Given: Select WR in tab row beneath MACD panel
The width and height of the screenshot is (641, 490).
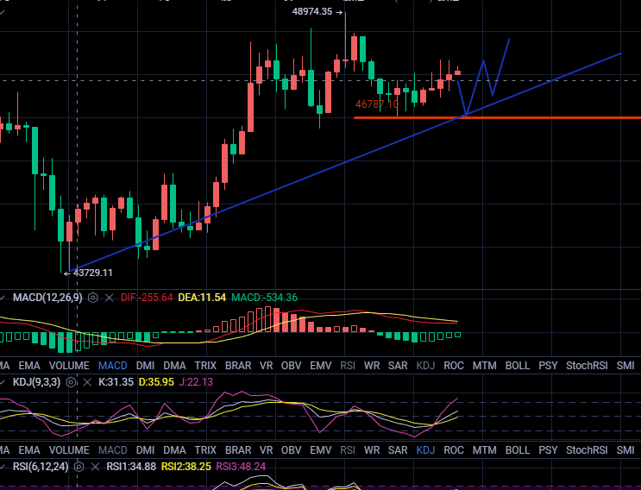Looking at the screenshot, I should coord(372,366).
